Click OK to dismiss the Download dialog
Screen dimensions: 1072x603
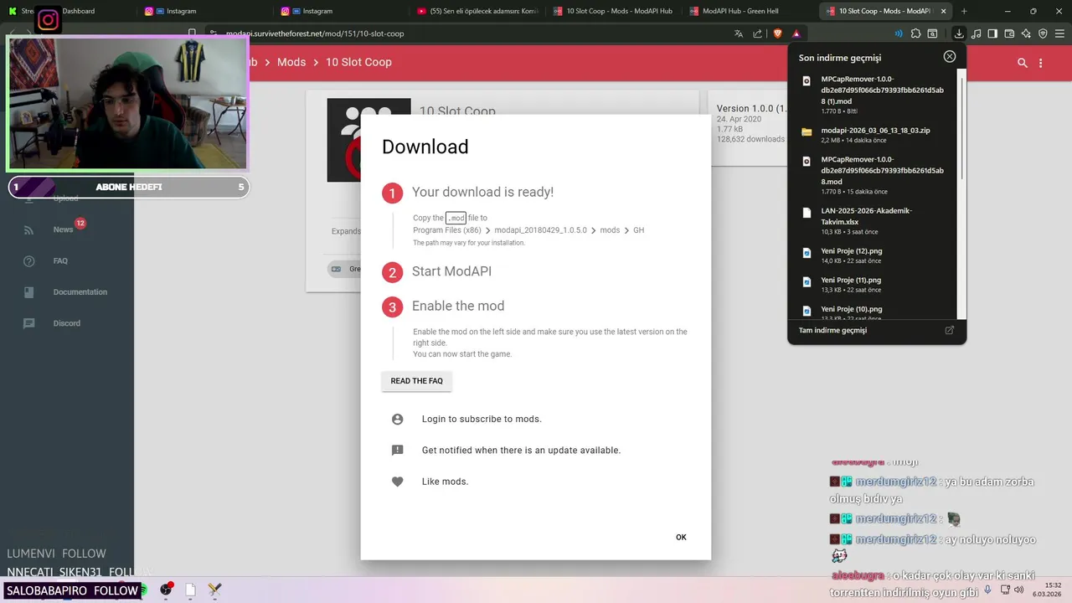click(x=681, y=538)
